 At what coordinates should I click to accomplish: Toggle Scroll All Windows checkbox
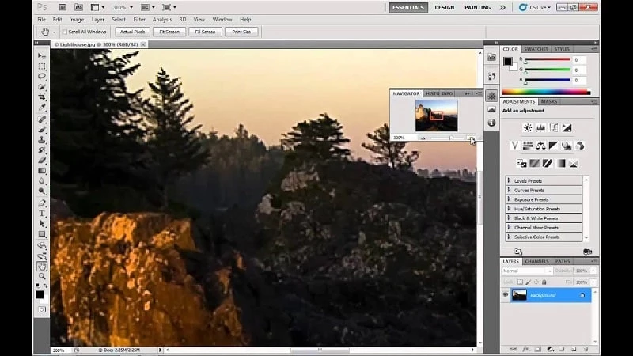pyautogui.click(x=64, y=32)
